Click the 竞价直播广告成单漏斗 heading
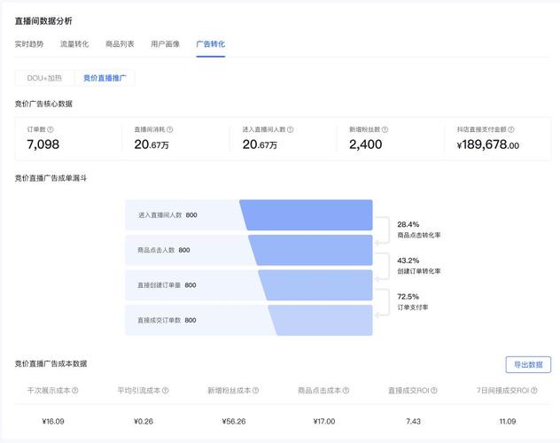 pos(51,178)
